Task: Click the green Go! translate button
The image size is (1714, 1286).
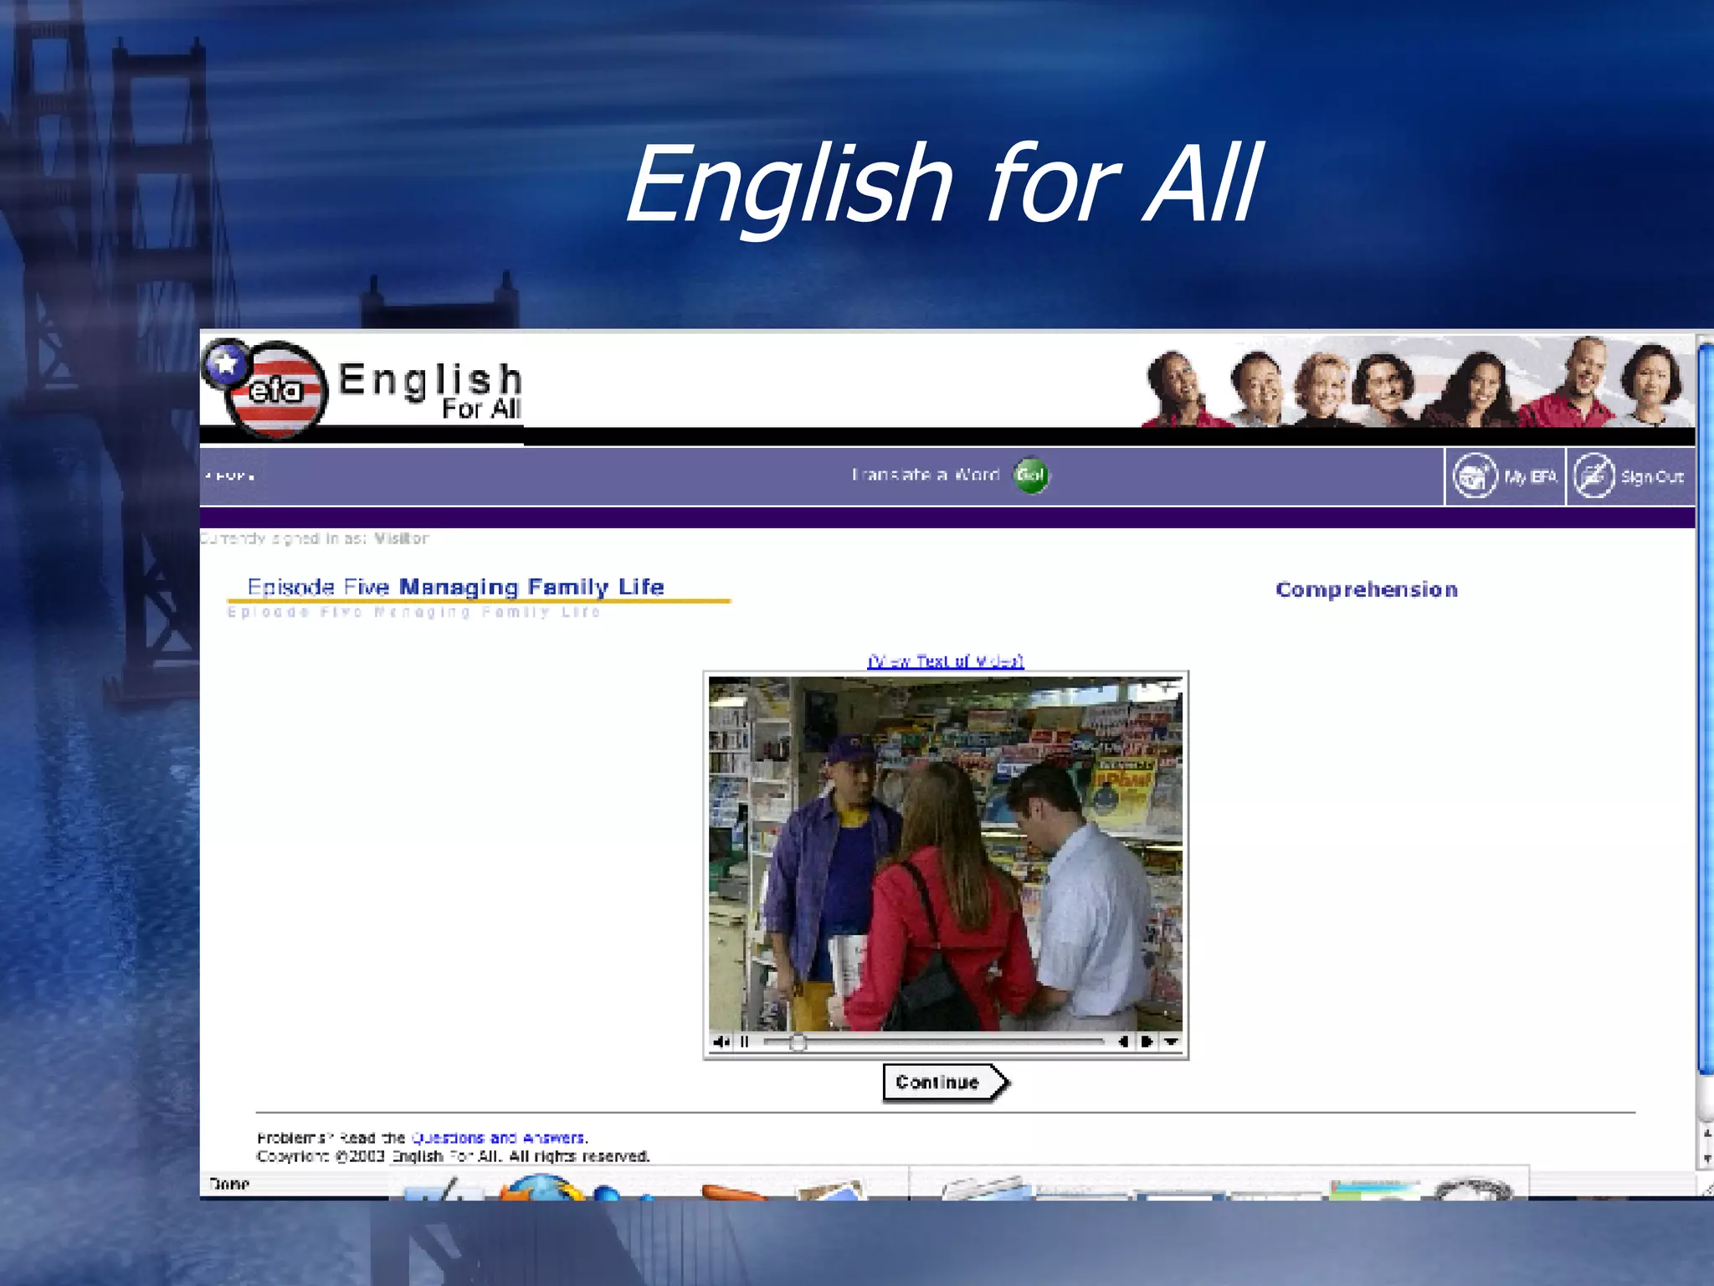Action: pos(1030,476)
